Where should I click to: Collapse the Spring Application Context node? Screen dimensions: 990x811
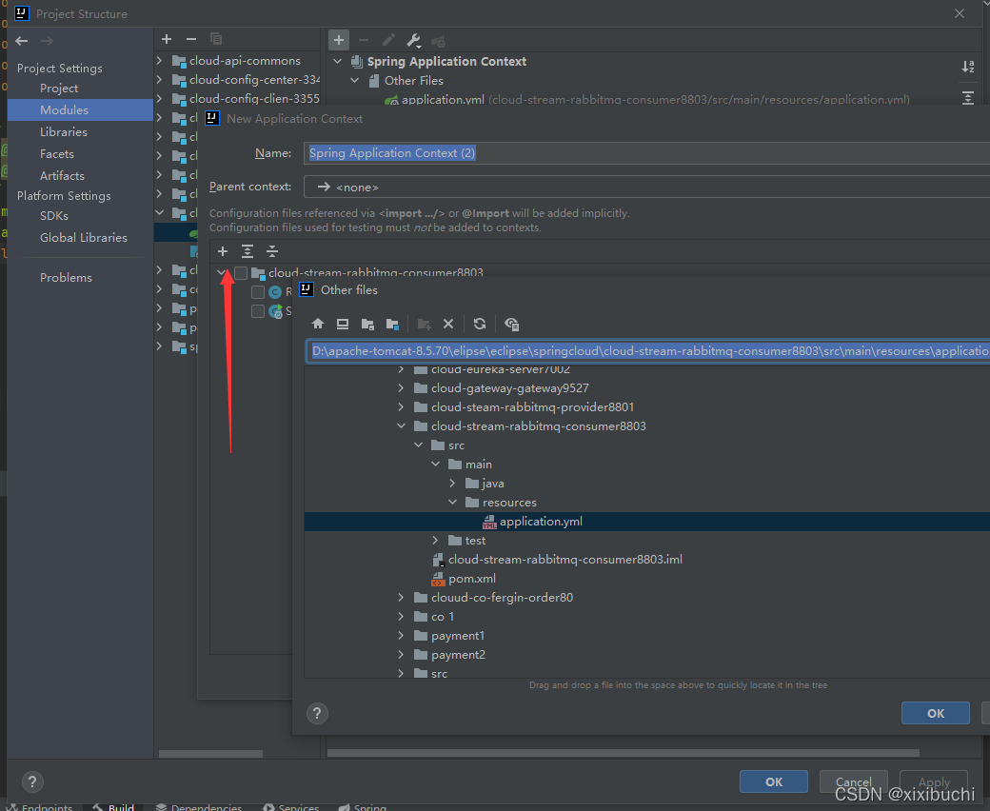click(x=338, y=61)
